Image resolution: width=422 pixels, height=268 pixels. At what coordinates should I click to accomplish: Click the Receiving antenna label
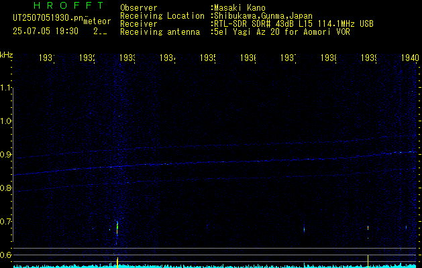[160, 32]
